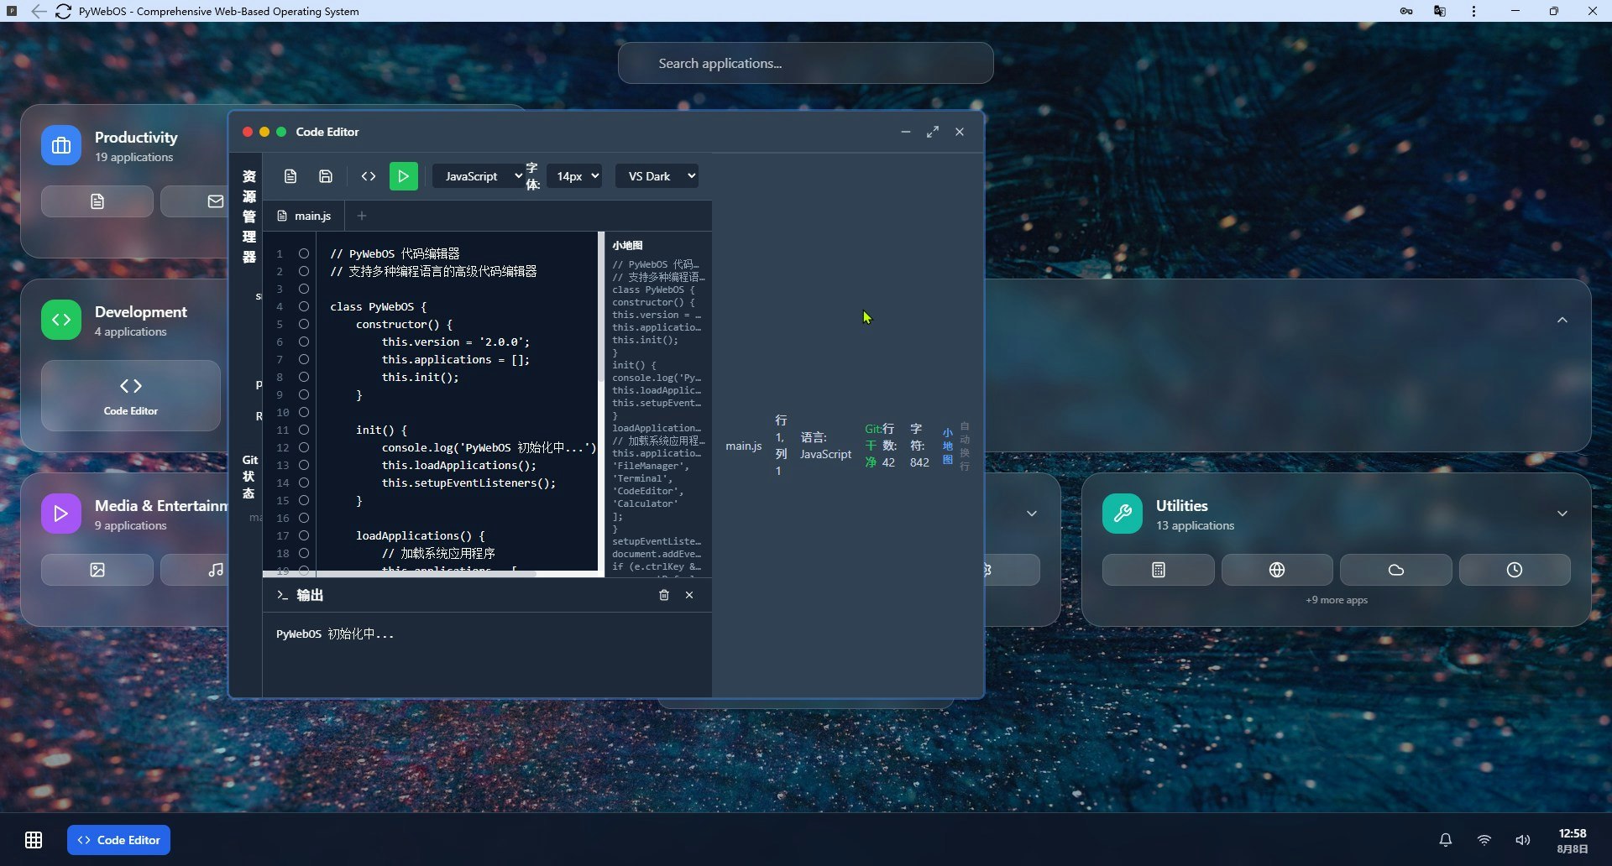Toggle breakpoint circle on line 18
The image size is (1612, 866).
[x=304, y=553]
